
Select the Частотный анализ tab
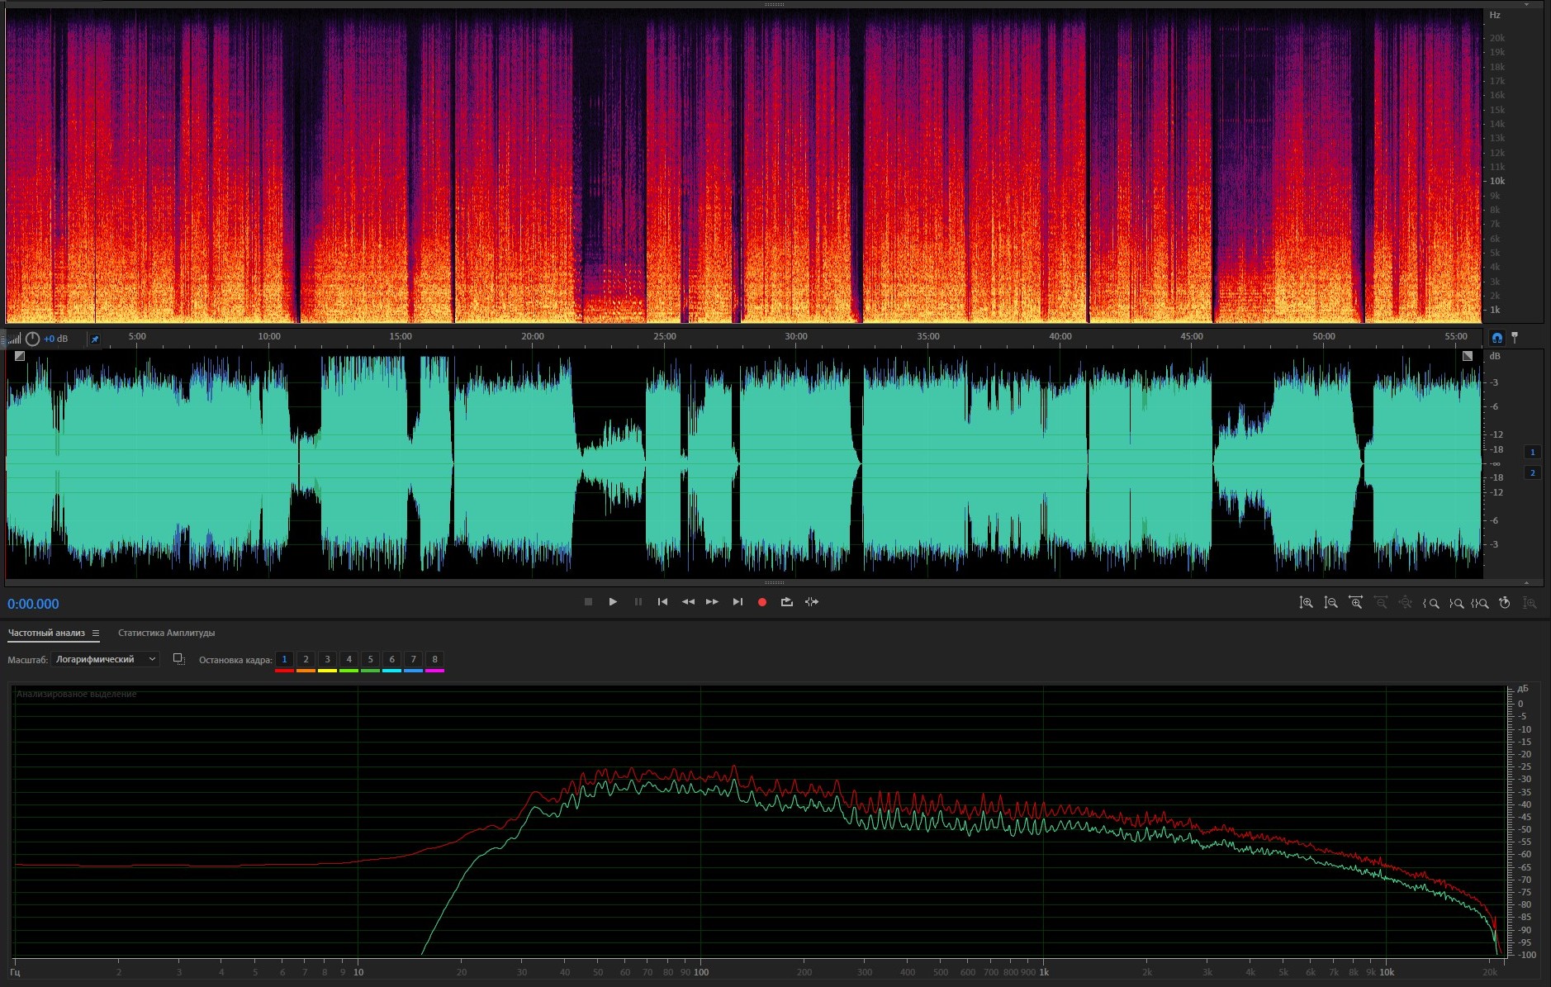click(x=46, y=633)
